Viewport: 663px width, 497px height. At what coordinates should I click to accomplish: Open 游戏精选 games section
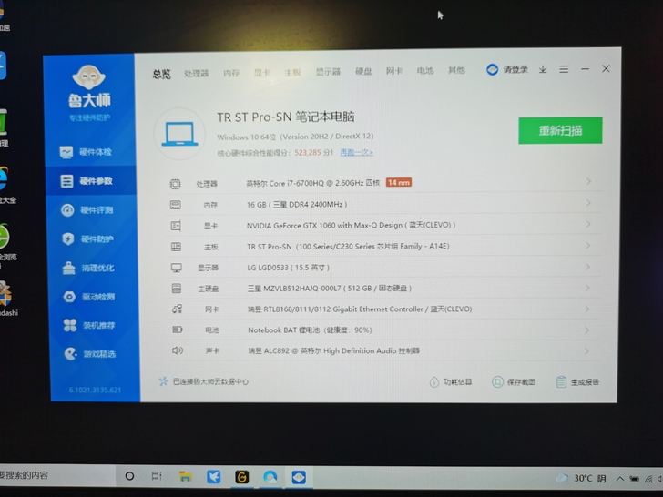click(90, 354)
